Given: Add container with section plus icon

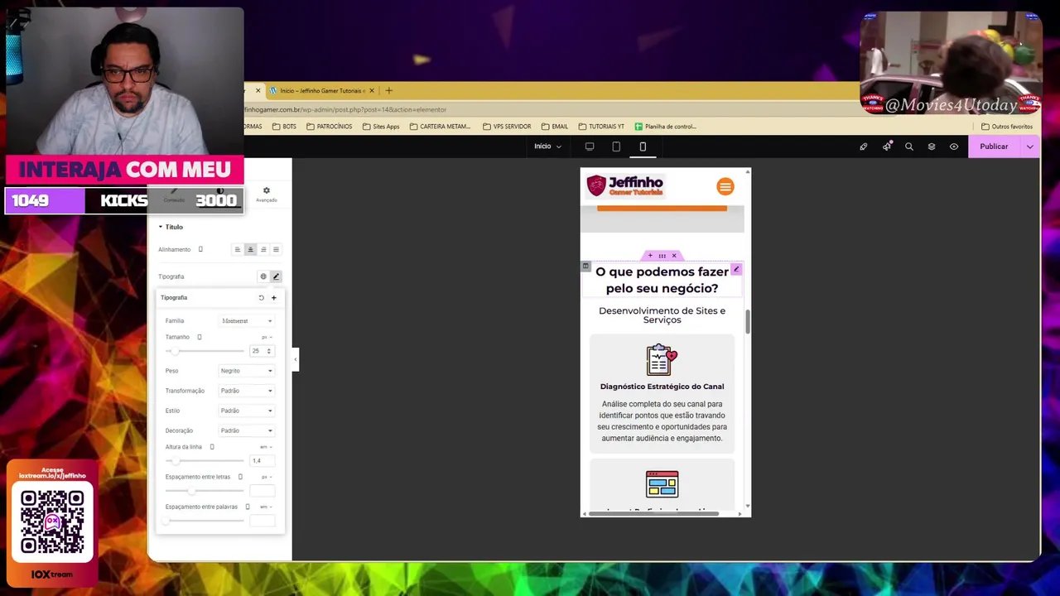Looking at the screenshot, I should 650,256.
